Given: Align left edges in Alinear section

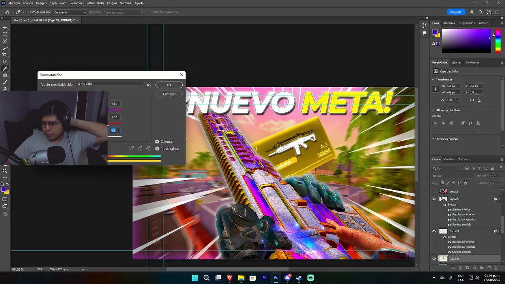Looking at the screenshot, I should coord(436,123).
